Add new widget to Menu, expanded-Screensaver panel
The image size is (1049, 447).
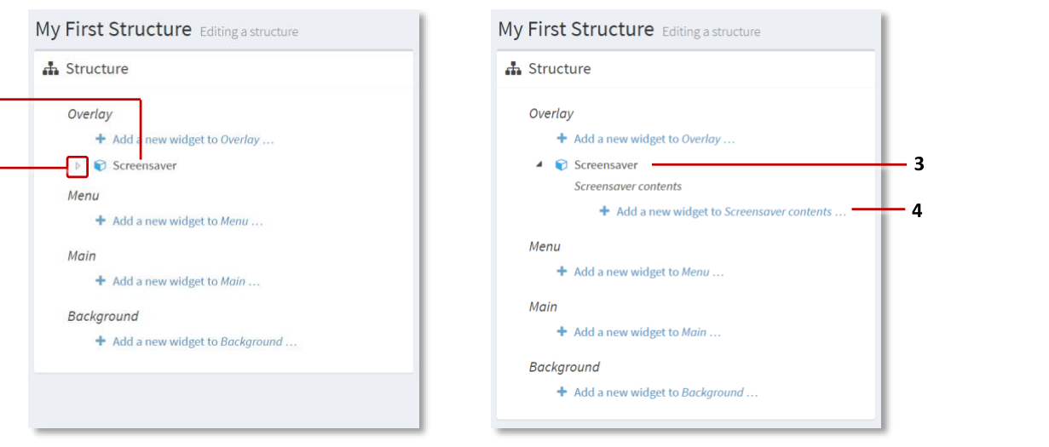point(648,272)
